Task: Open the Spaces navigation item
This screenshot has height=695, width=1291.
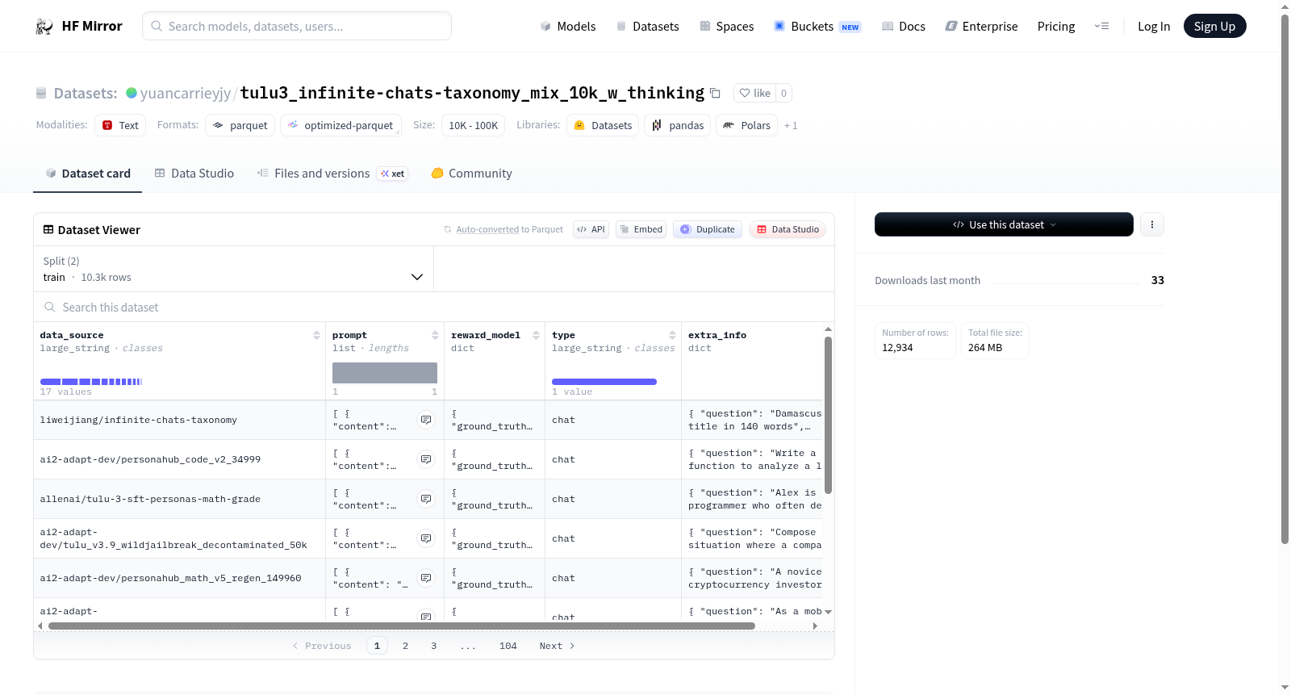Action: (727, 26)
